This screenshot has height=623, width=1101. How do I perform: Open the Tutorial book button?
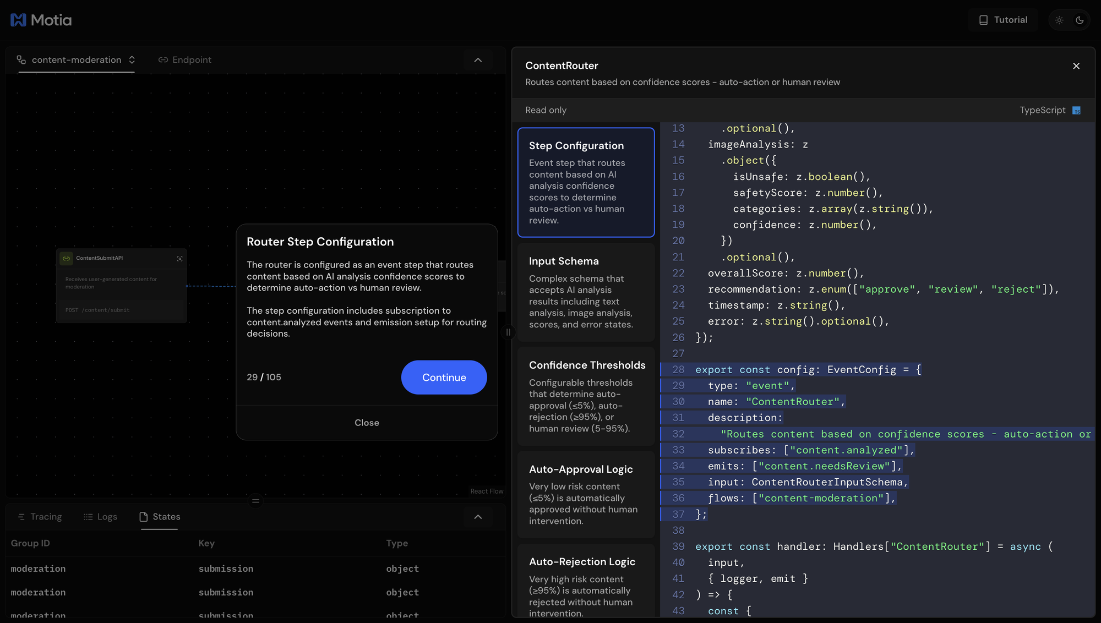(x=1003, y=20)
